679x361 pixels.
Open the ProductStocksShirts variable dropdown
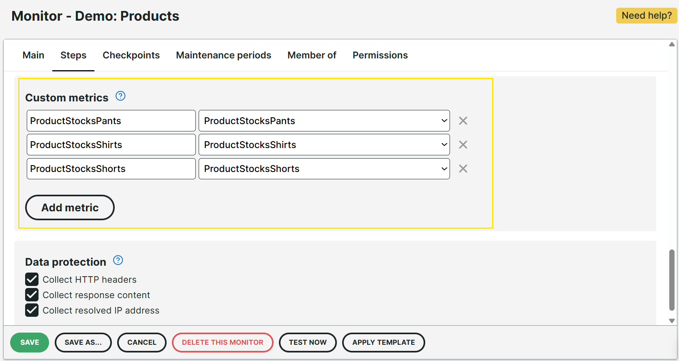pyautogui.click(x=324, y=145)
